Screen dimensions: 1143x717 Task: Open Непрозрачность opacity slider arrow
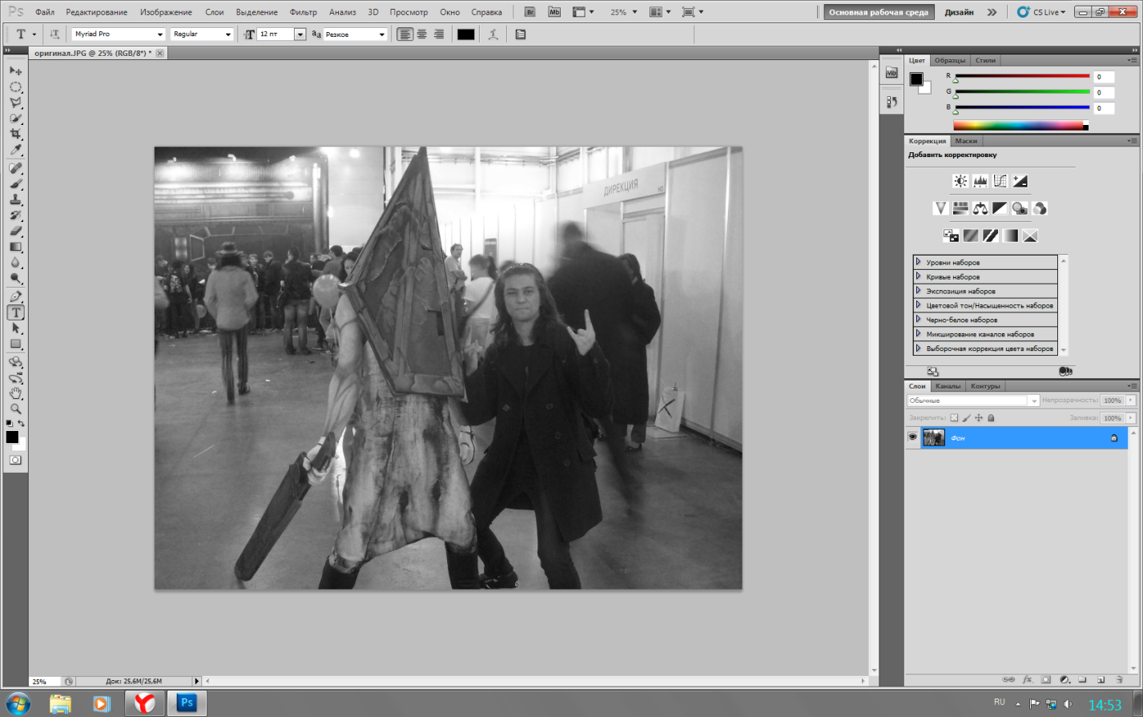point(1131,401)
